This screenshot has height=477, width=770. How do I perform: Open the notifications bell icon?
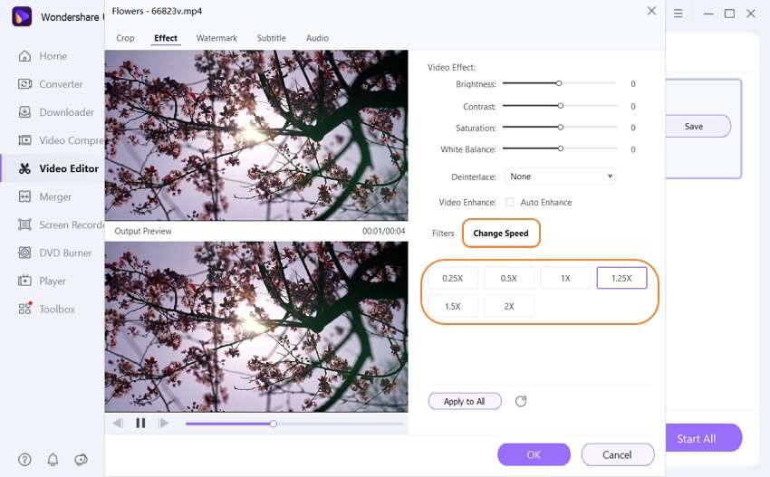click(x=53, y=459)
